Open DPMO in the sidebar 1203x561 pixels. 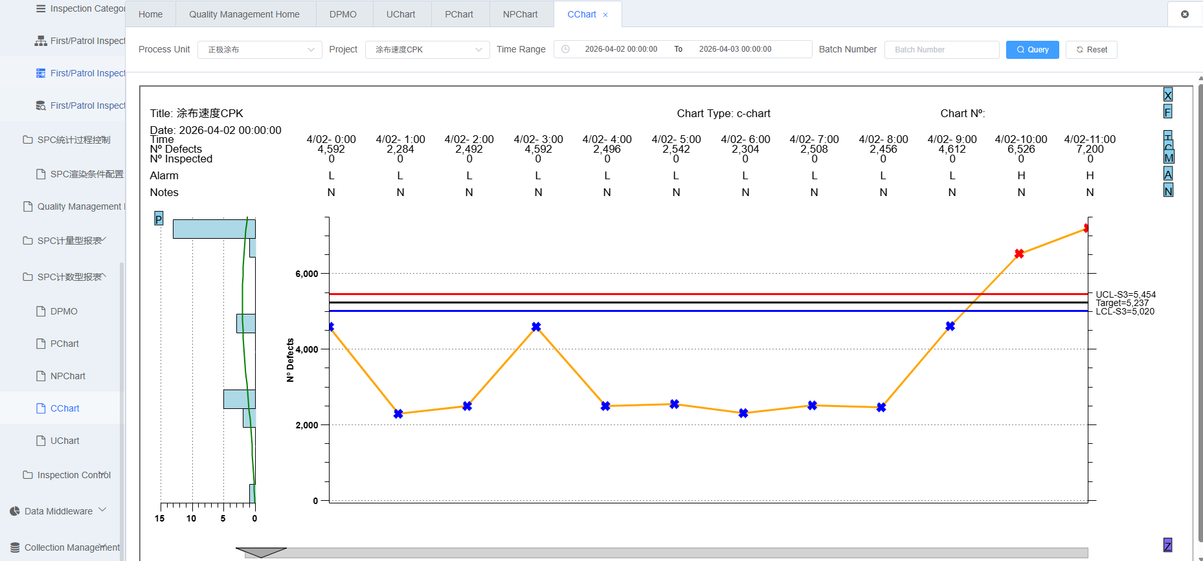pyautogui.click(x=64, y=311)
